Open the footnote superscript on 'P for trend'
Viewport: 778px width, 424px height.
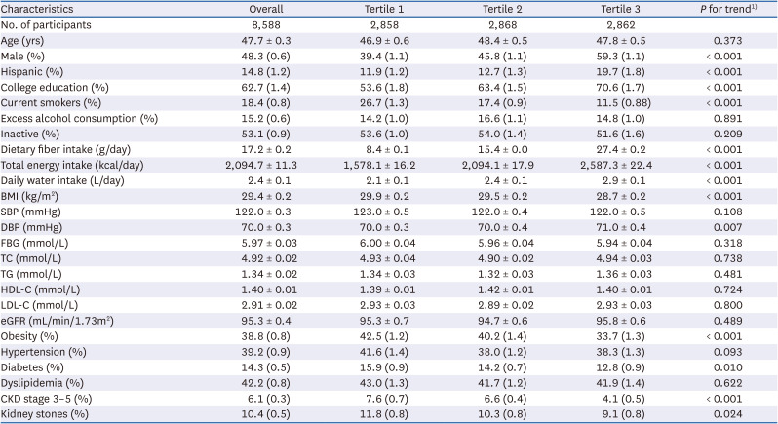[755, 7]
